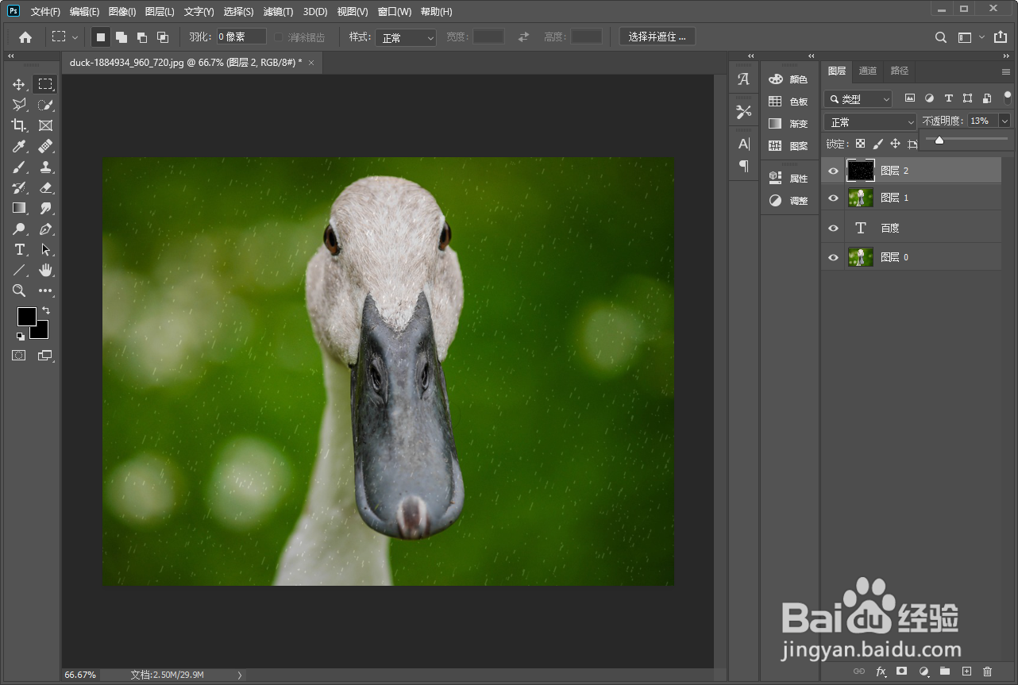
Task: Choose New Selection mode in options bar
Action: pos(101,37)
